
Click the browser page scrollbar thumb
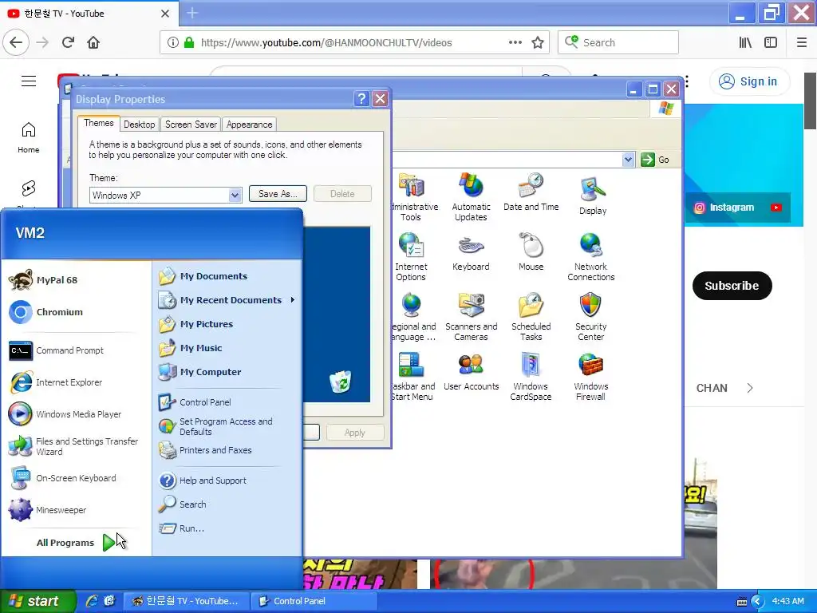(811, 101)
